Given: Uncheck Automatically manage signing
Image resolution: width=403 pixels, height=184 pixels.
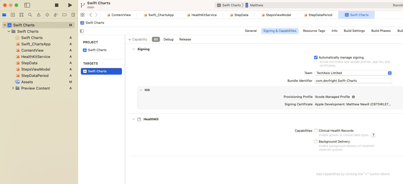Looking at the screenshot, I should click(316, 57).
